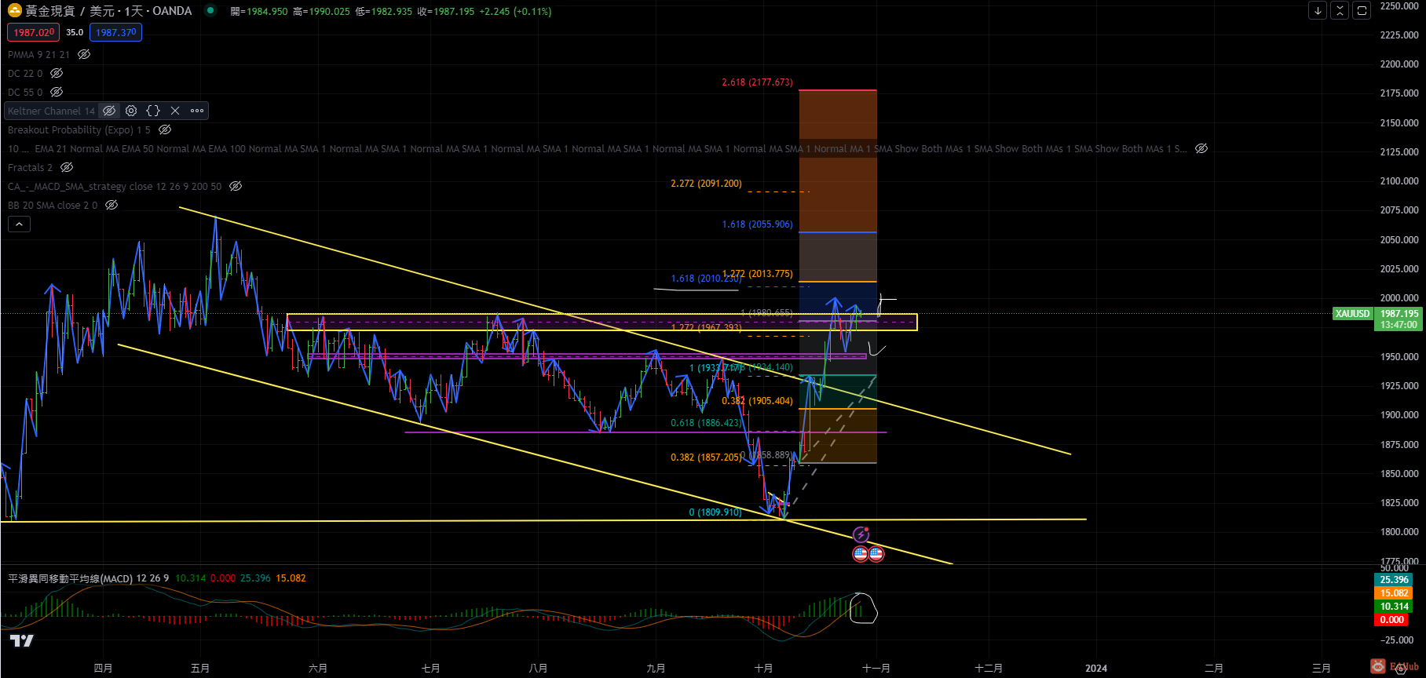Select the Breakout Probability (Expo) legend label
The width and height of the screenshot is (1426, 678).
pos(79,129)
